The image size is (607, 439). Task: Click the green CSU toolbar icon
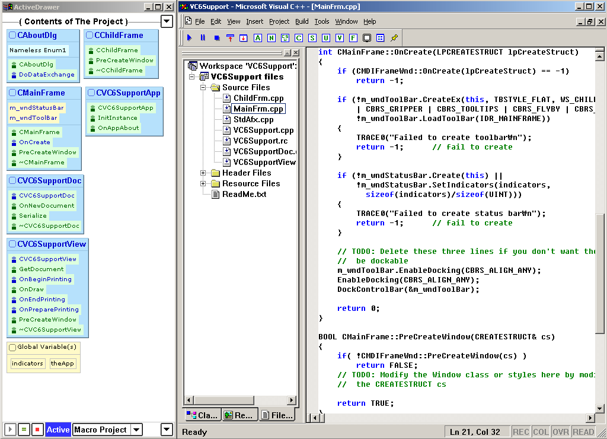(x=285, y=38)
